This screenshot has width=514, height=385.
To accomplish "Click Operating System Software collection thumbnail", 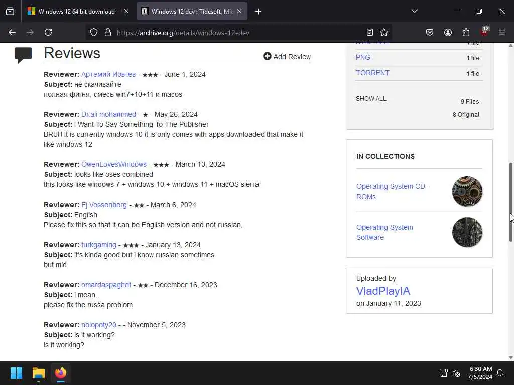I will pyautogui.click(x=467, y=232).
